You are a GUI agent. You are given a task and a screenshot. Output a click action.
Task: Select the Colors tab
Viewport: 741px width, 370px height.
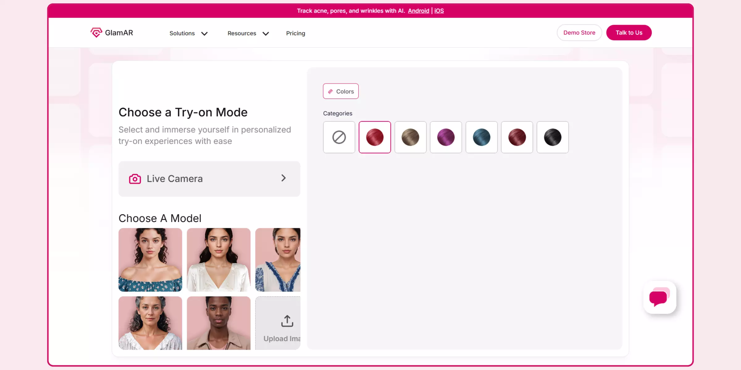pyautogui.click(x=341, y=91)
